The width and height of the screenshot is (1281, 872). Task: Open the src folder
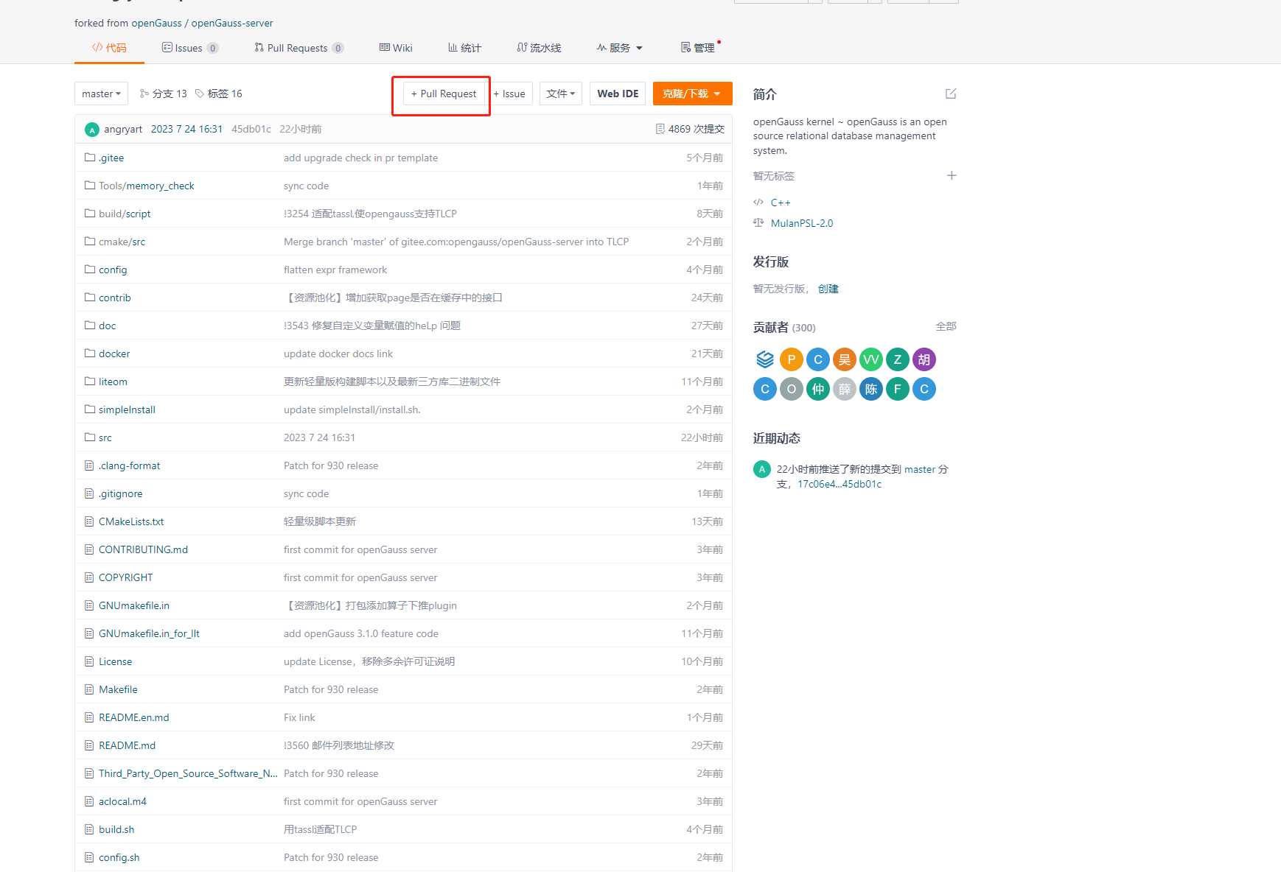coord(105,437)
